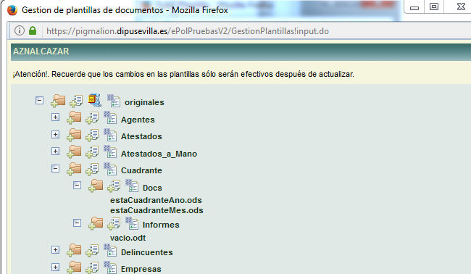471x274 pixels.
Task: Select the Empresas folder label
Action: click(x=141, y=269)
